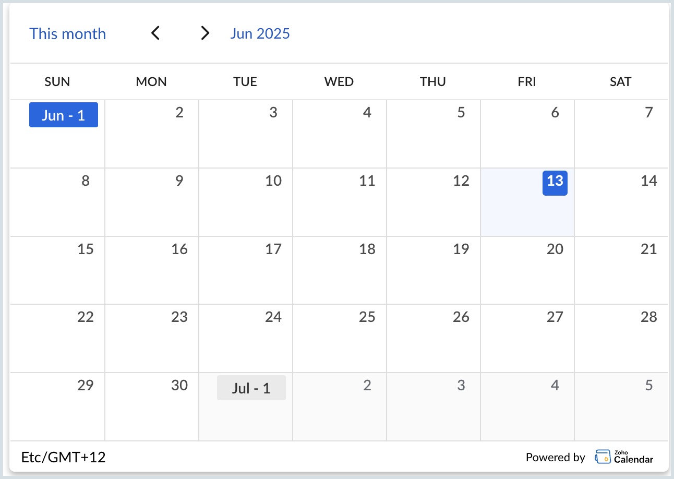Click the Etc/GMT+12 timezone label
The width and height of the screenshot is (674, 479).
tap(63, 458)
